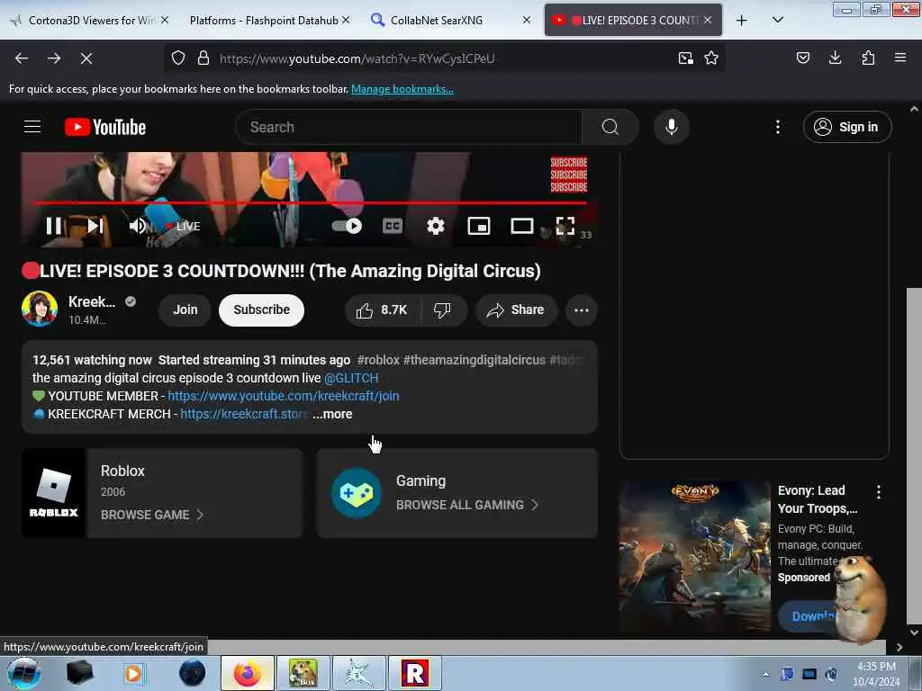The image size is (922, 691).
Task: Click the #theamazingdigitalcircus hashtag
Action: pos(475,360)
